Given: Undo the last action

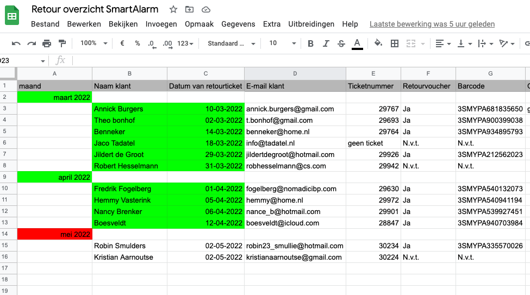Looking at the screenshot, I should coord(16,43).
